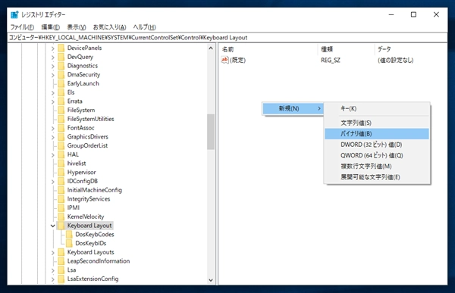Select バイナリ値(B) in the submenu

[377, 133]
